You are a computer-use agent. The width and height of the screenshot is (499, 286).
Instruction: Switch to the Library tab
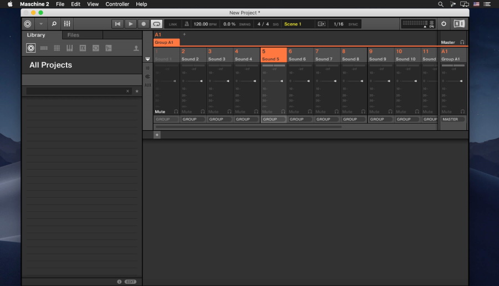(36, 35)
